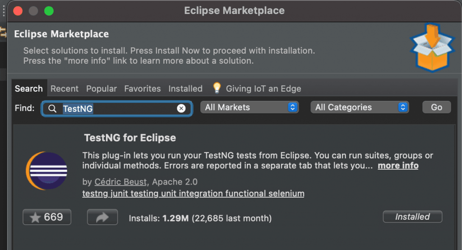Click the TestNG text in Find field
This screenshot has height=250, width=462.
(78, 108)
